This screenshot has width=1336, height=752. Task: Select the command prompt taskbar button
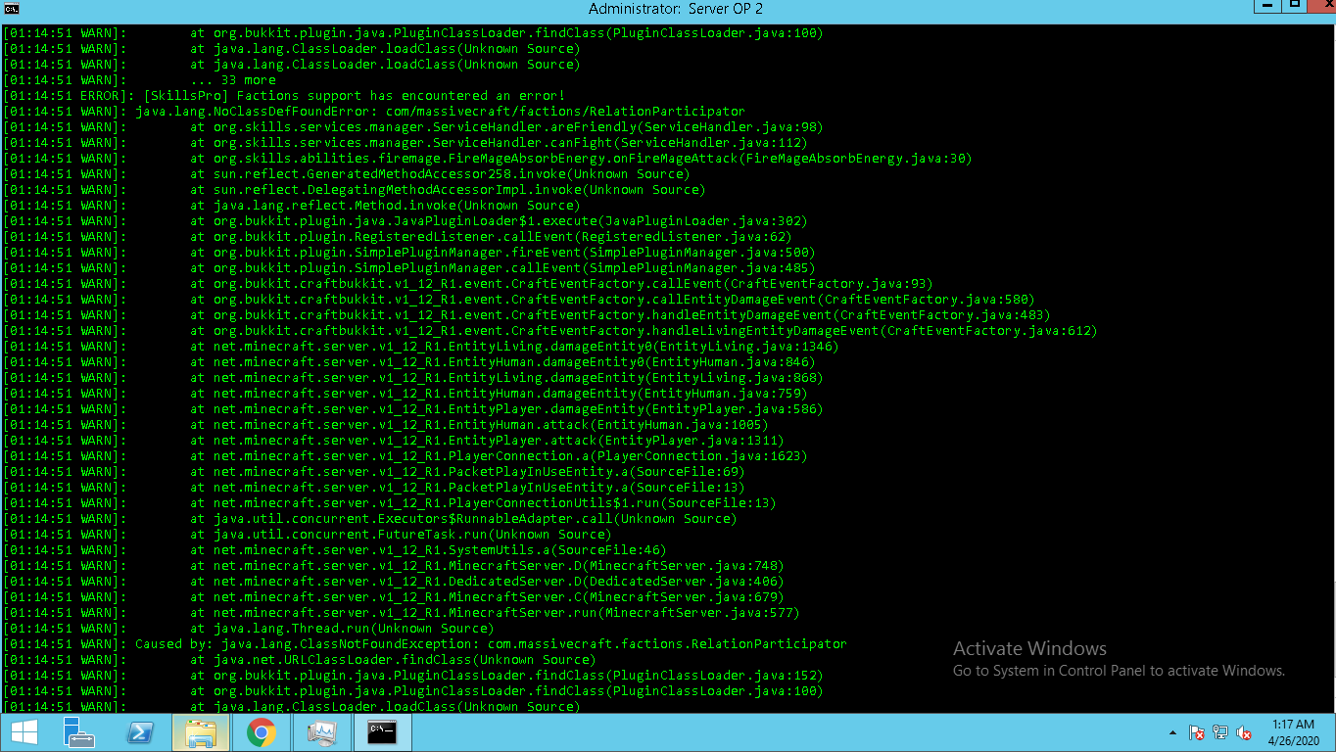coord(382,731)
